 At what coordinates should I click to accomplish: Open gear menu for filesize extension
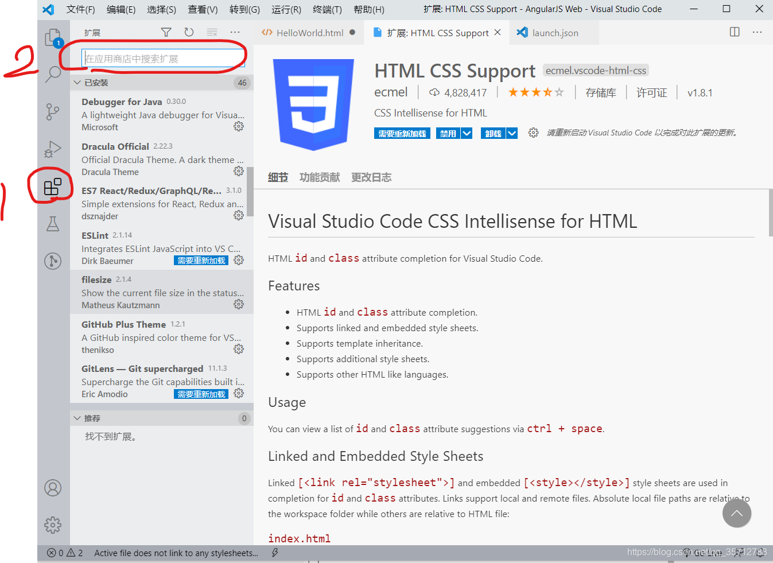(239, 304)
